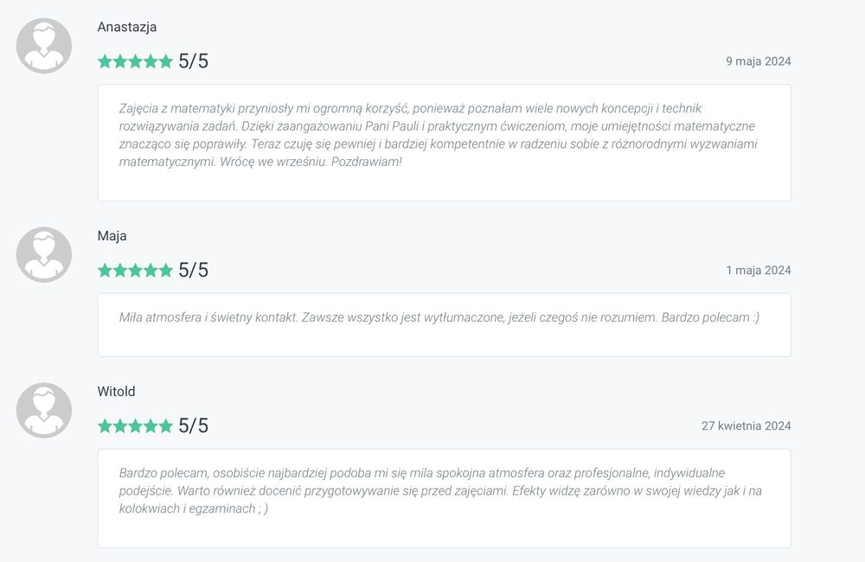
Task: Click the date 27 kwietnia 2024
Action: click(746, 426)
